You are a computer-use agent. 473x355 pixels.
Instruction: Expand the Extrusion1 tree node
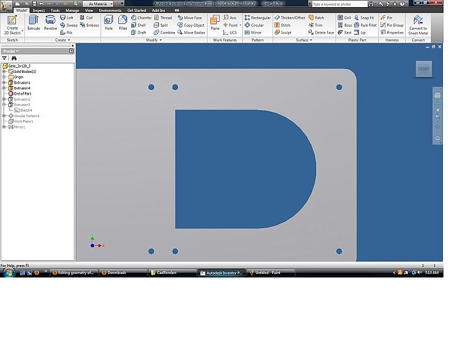[x=4, y=83]
